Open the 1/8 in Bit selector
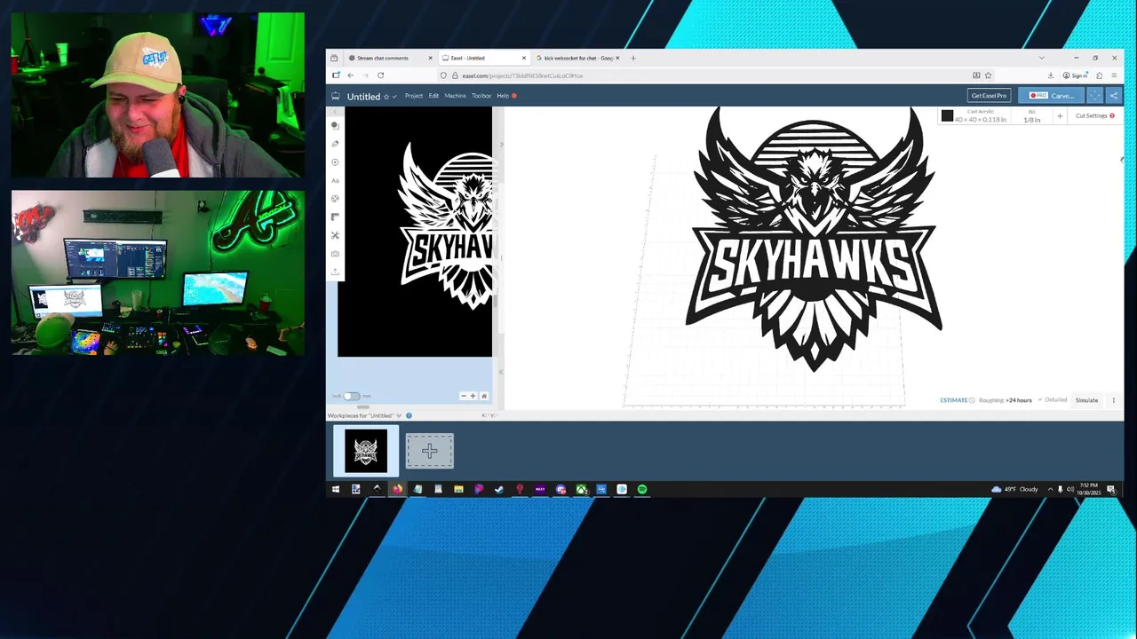Screen dimensions: 1137x639 click(1031, 116)
